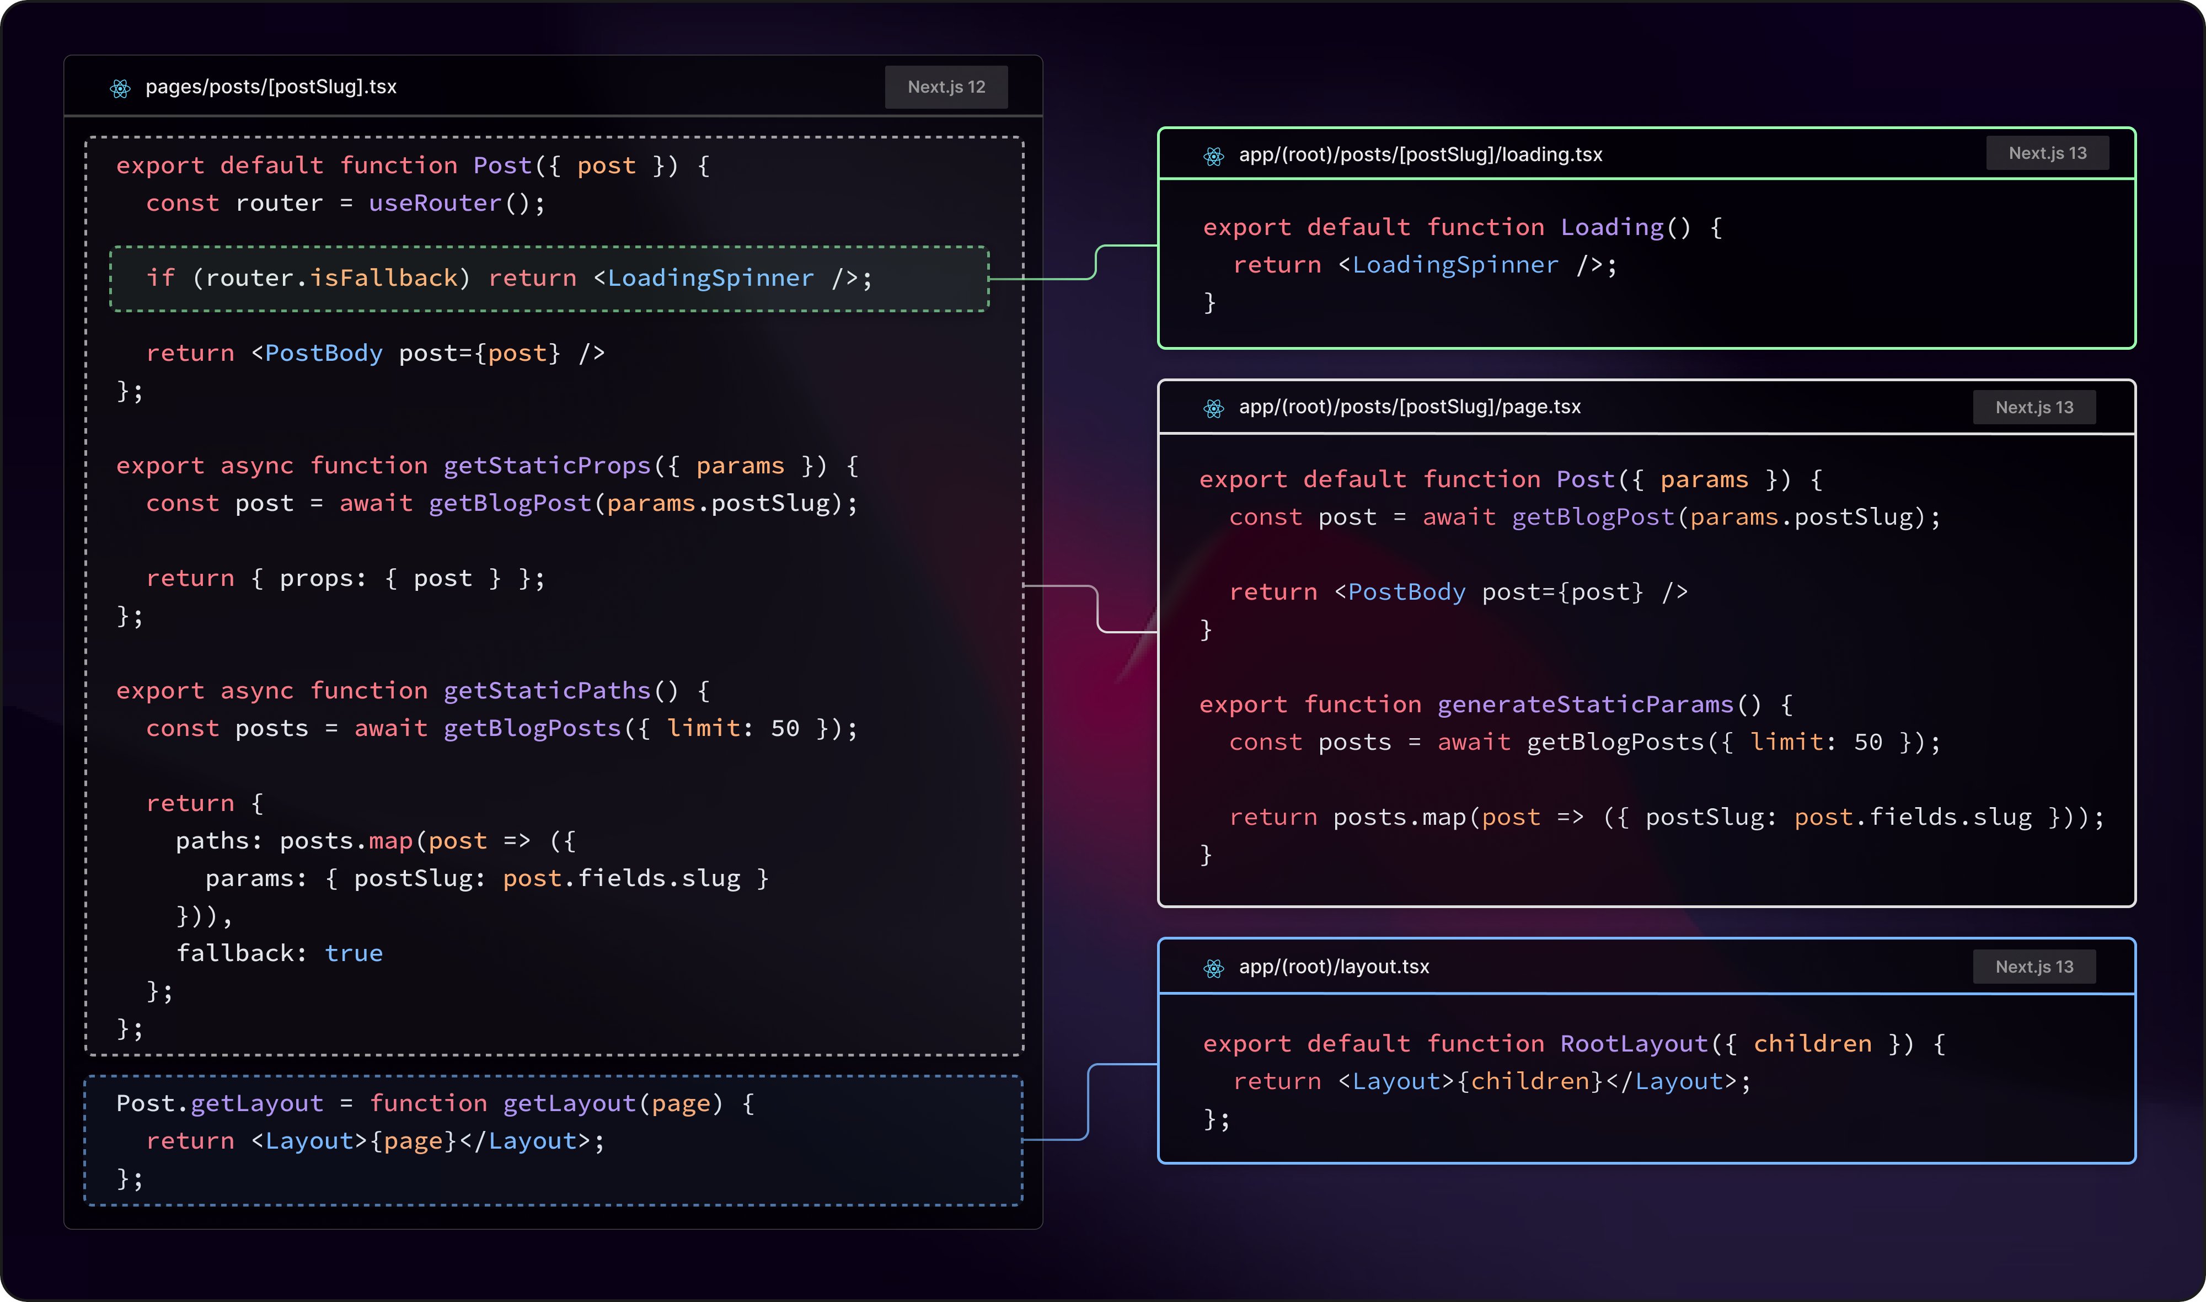2206x1302 pixels.
Task: Click React icon next to layout.tsx filename
Action: tap(1213, 968)
